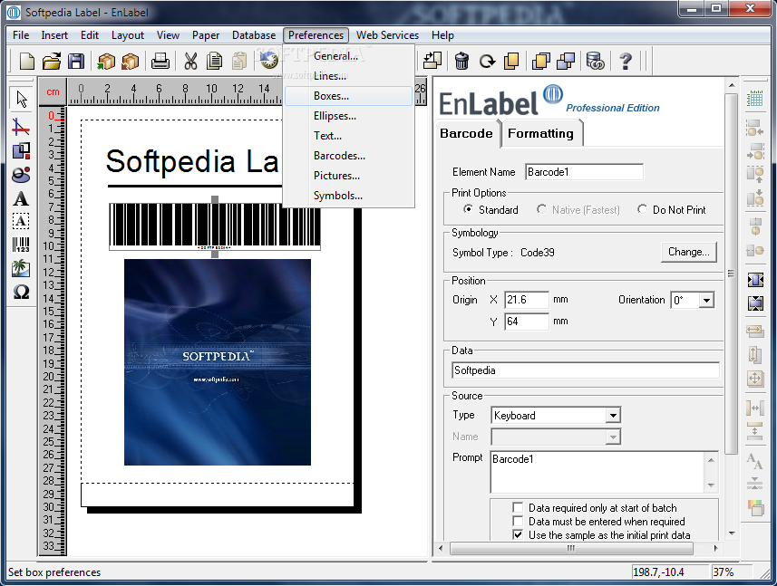Select the text tool with the letter A
Viewport: 777px width, 586px height.
click(21, 198)
